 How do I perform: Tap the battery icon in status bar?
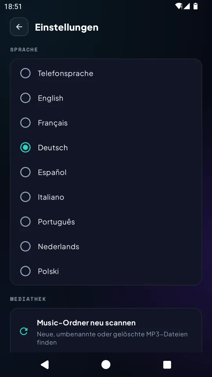point(196,6)
